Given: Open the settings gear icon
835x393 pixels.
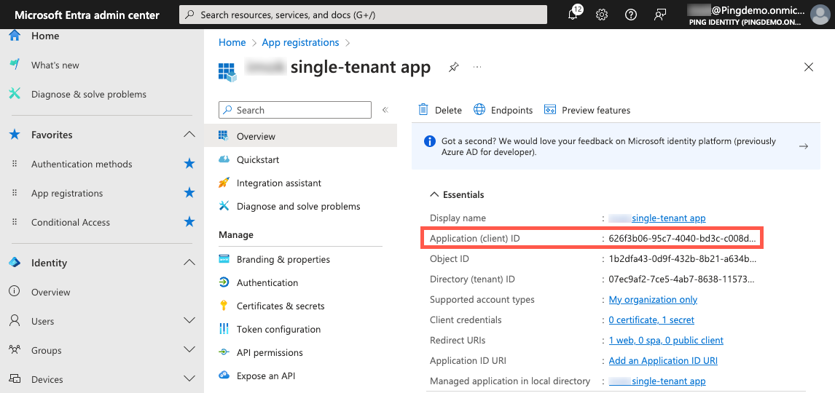Looking at the screenshot, I should (x=602, y=15).
